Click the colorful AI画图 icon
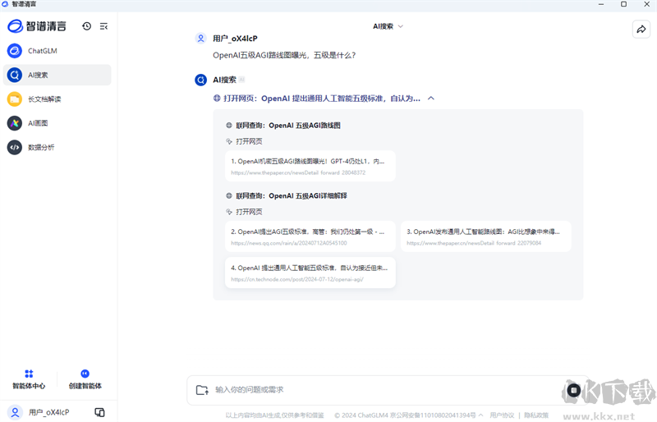The image size is (657, 422). tap(15, 123)
